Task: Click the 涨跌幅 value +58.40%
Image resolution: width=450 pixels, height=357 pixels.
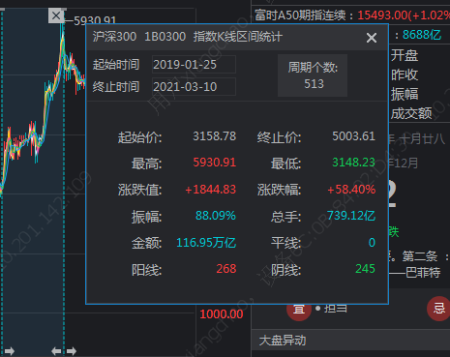Action: point(351,190)
